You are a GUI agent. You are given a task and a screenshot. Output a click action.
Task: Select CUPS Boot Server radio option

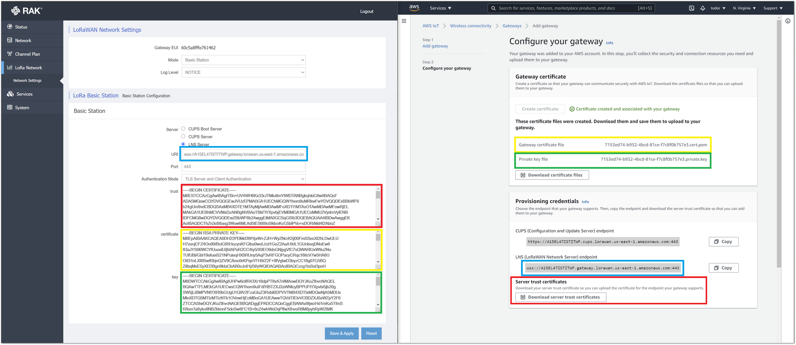[183, 129]
